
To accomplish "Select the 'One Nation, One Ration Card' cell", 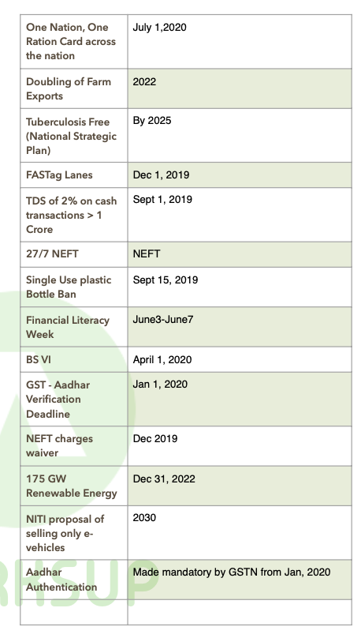I will [x=74, y=42].
